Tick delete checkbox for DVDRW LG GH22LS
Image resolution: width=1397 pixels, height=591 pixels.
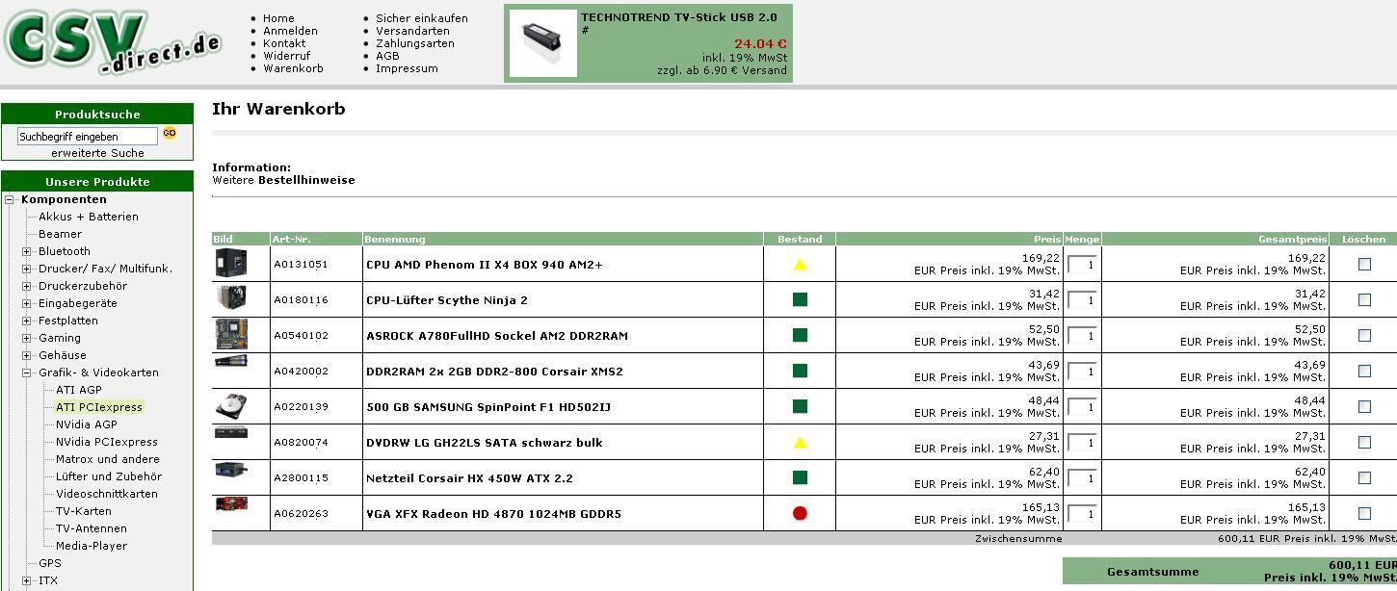tap(1364, 442)
